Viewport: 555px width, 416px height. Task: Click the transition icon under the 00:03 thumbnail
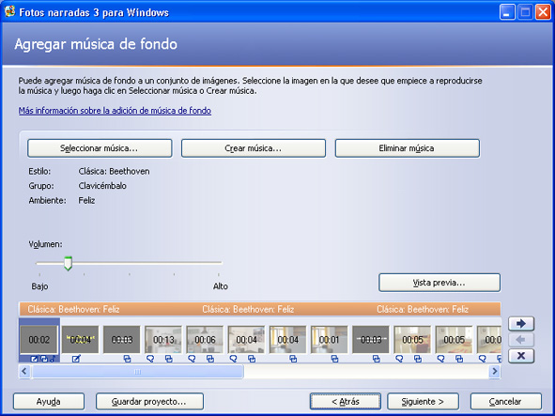point(127,359)
